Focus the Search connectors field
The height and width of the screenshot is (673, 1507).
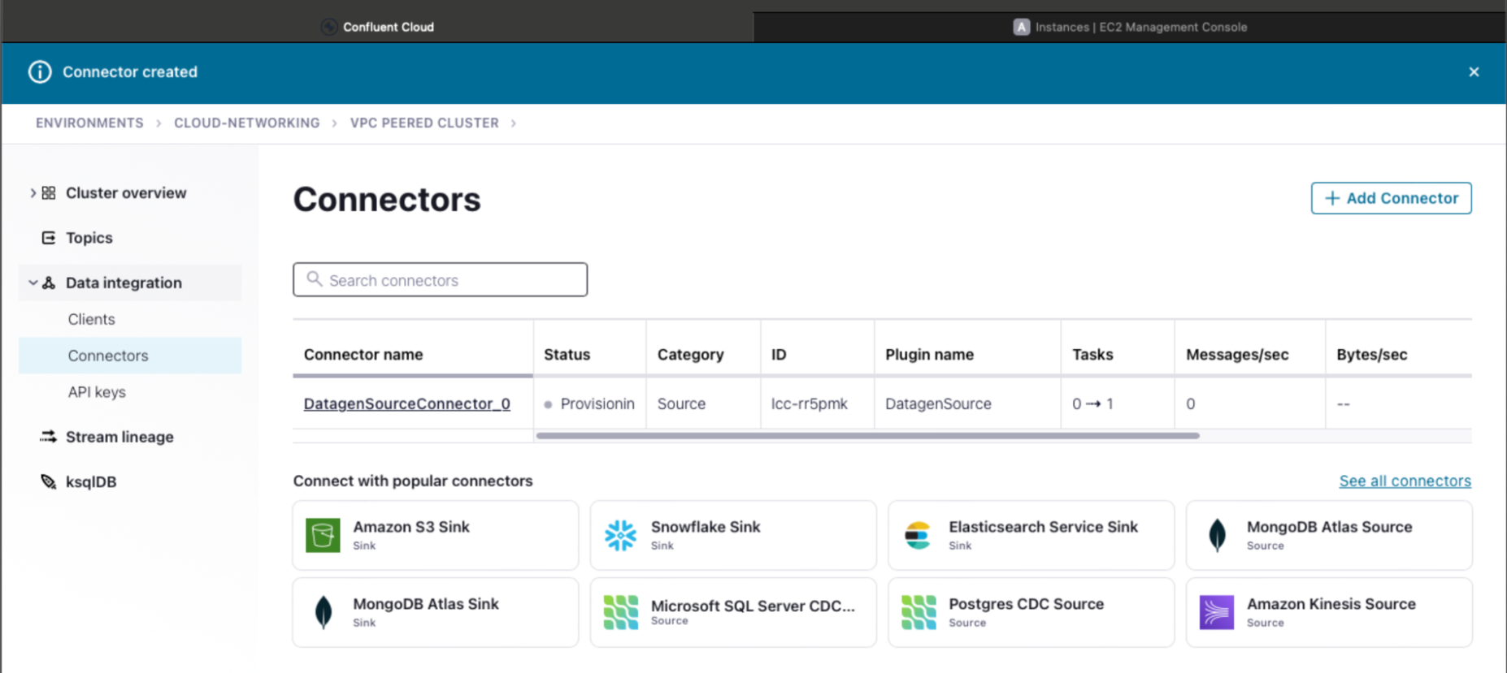[441, 279]
